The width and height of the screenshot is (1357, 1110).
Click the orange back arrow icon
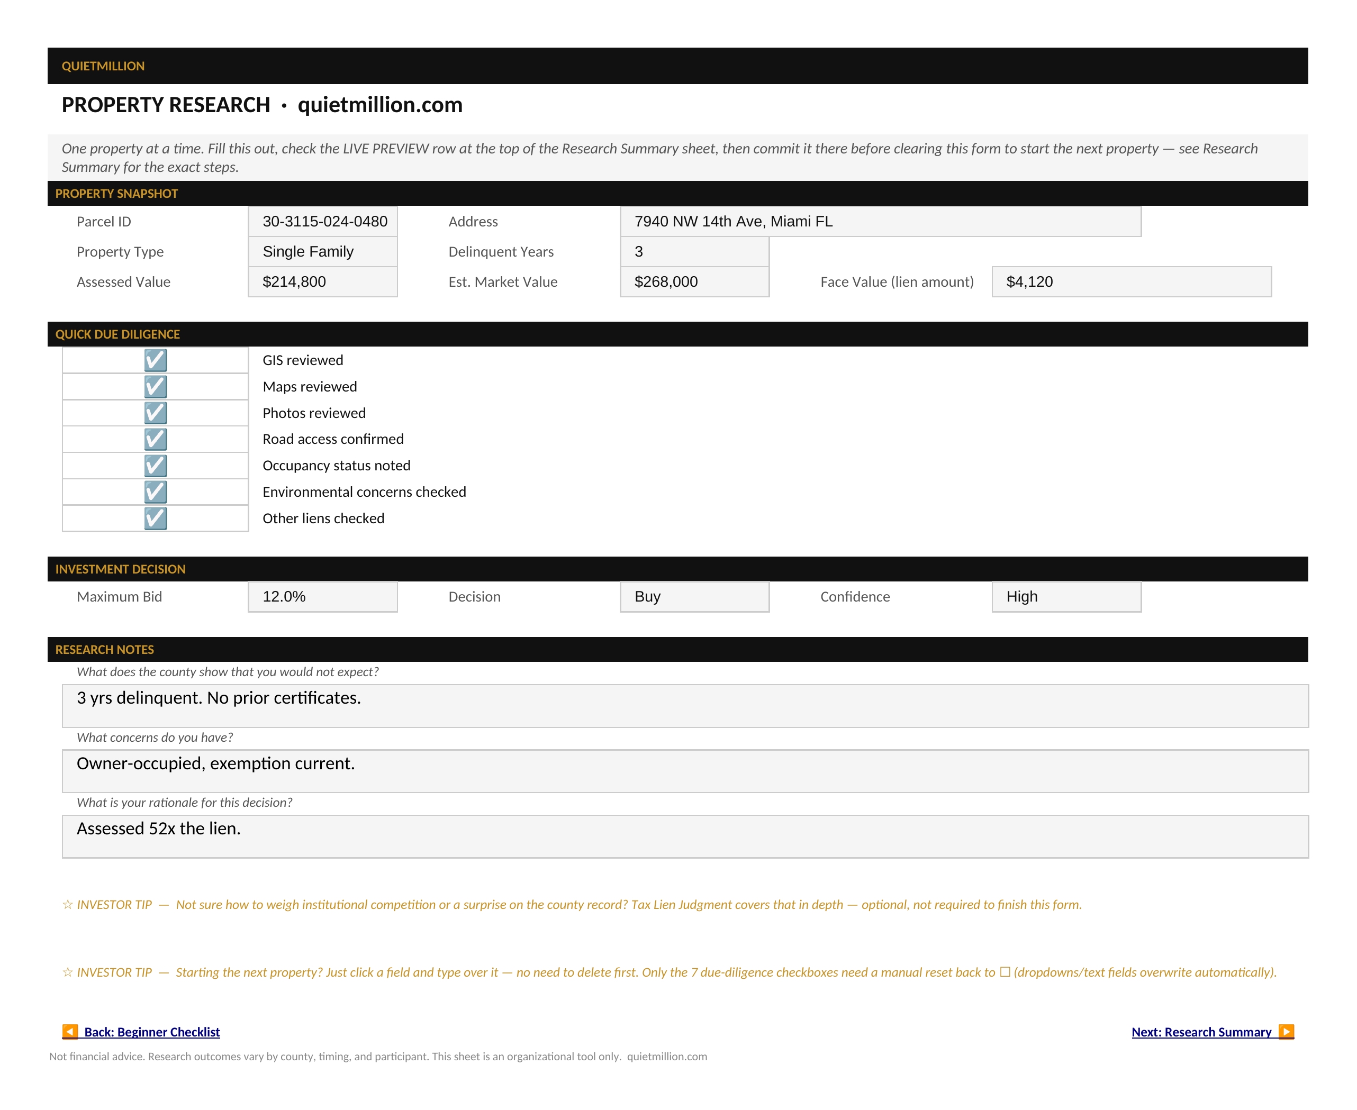click(70, 1031)
